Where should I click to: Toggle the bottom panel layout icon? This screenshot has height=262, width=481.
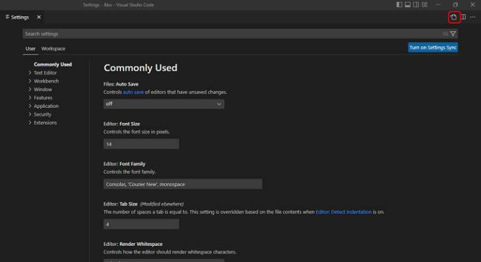(x=408, y=5)
